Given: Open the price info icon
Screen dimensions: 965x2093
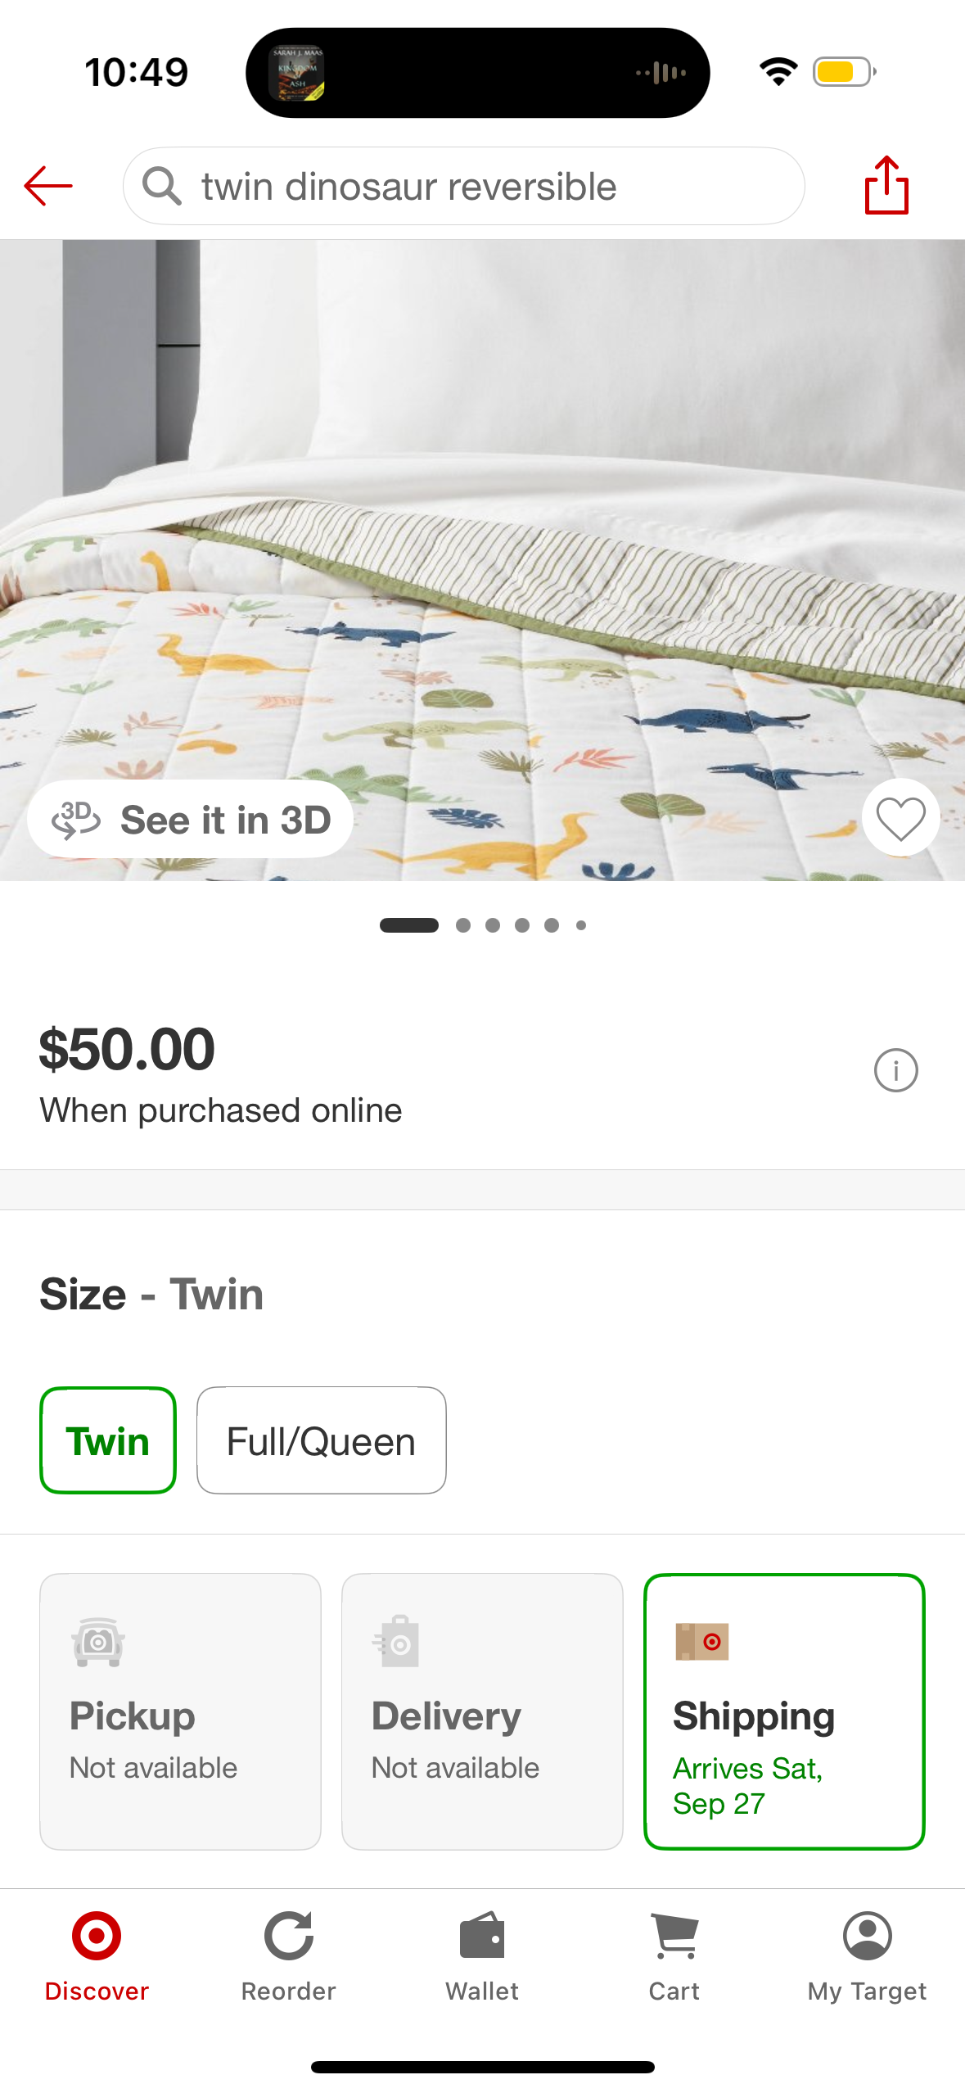Looking at the screenshot, I should pos(895,1070).
